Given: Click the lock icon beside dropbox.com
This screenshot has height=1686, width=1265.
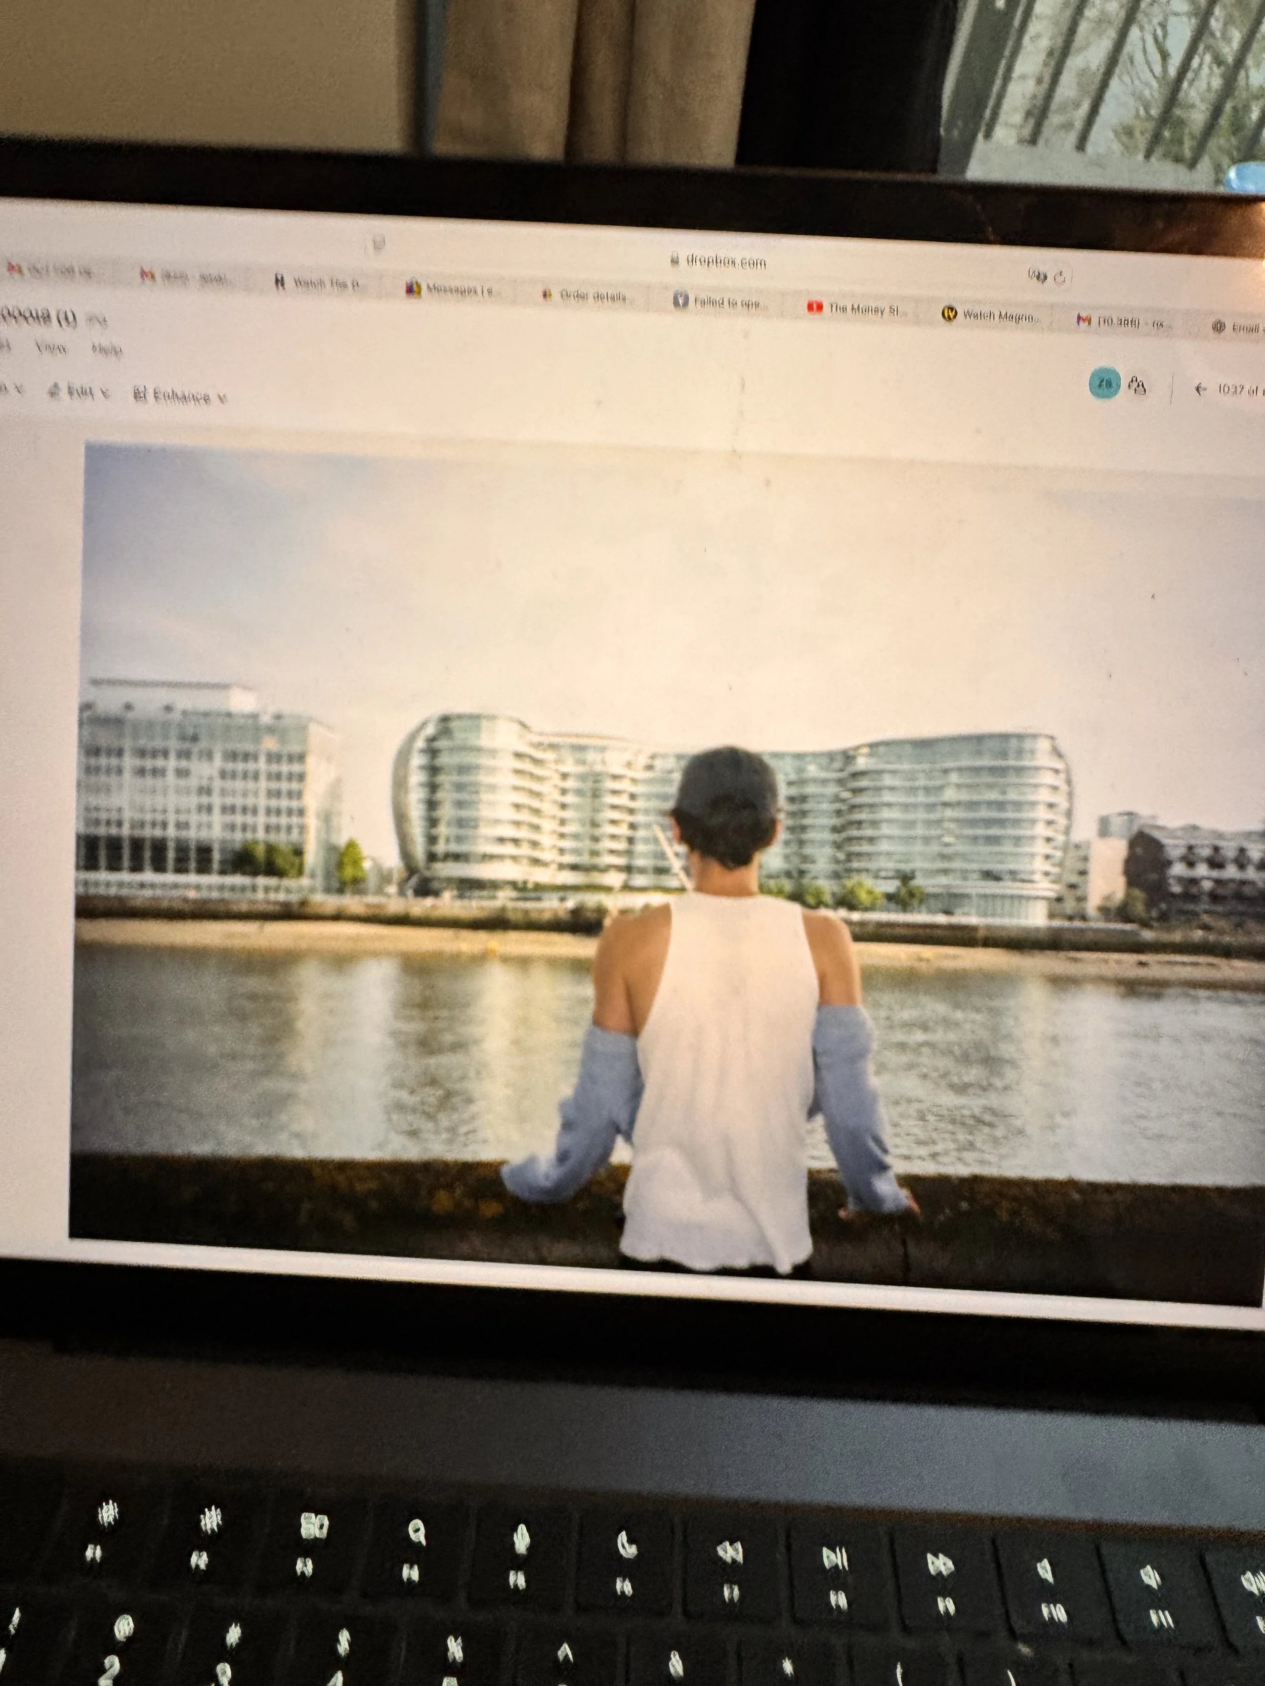Looking at the screenshot, I should (674, 260).
